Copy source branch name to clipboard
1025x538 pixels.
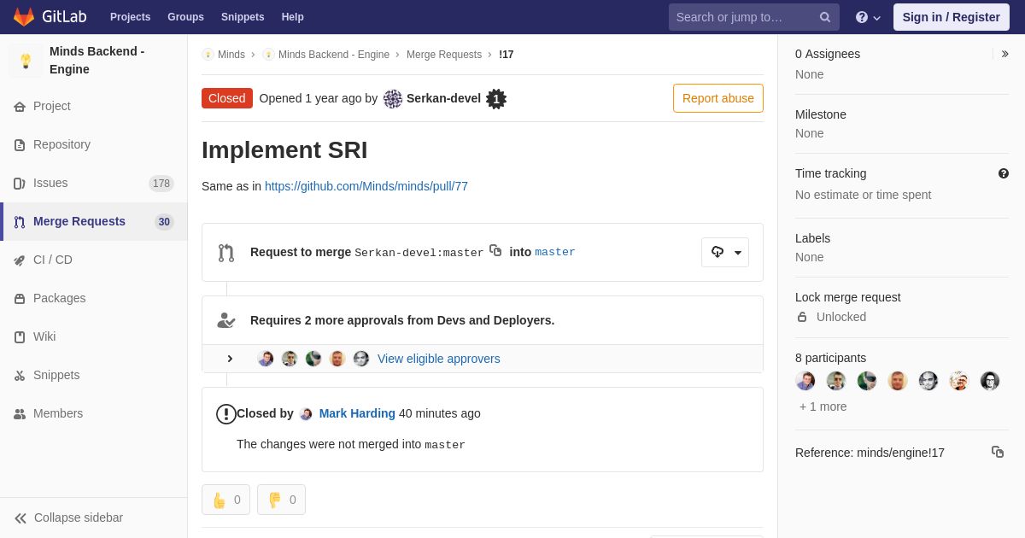[x=495, y=251]
